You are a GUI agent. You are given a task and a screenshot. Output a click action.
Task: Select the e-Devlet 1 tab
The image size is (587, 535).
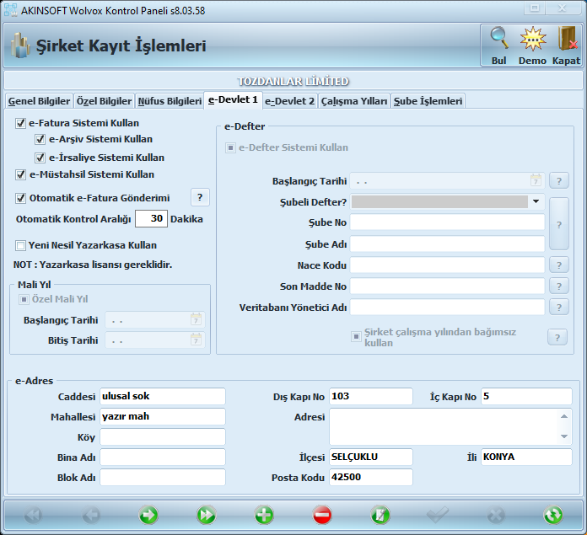coord(233,99)
